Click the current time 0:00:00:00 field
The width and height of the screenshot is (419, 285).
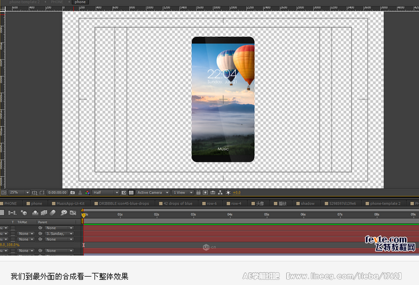(x=58, y=192)
